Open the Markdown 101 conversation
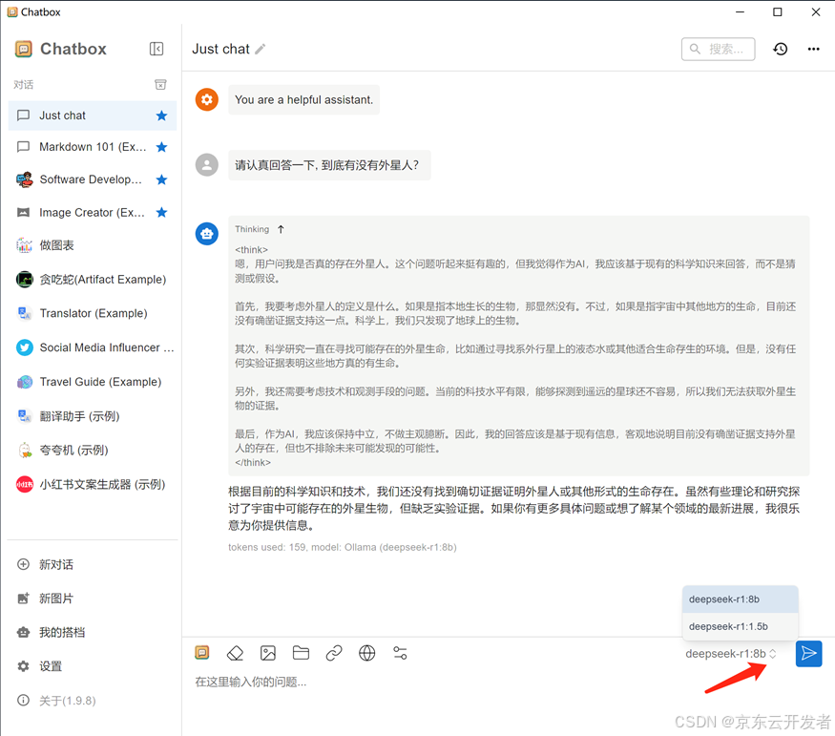Viewport: 835px width, 736px height. (93, 147)
